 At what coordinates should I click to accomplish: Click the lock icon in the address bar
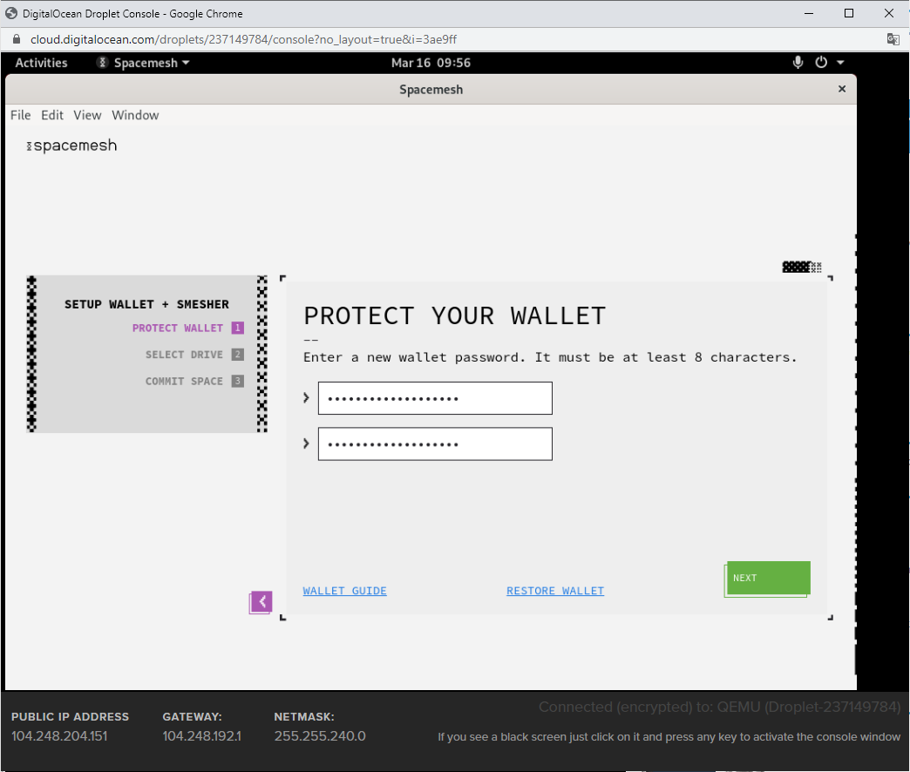(17, 39)
